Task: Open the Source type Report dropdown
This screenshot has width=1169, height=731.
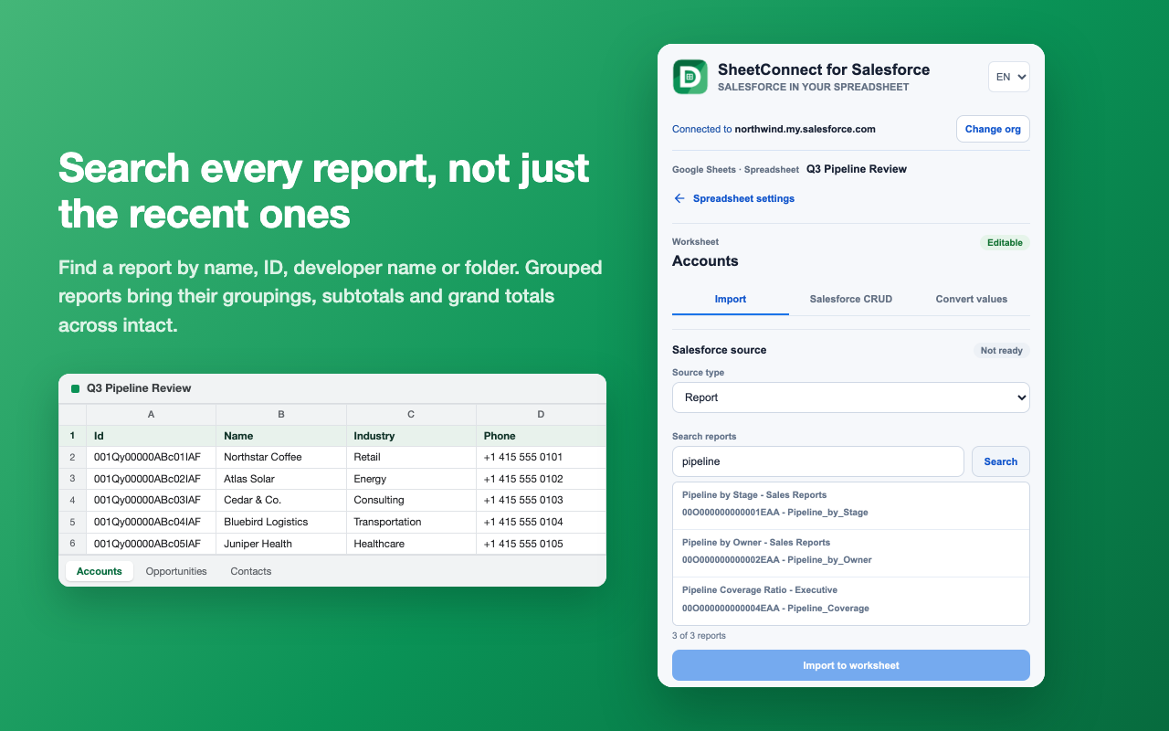Action: (851, 397)
